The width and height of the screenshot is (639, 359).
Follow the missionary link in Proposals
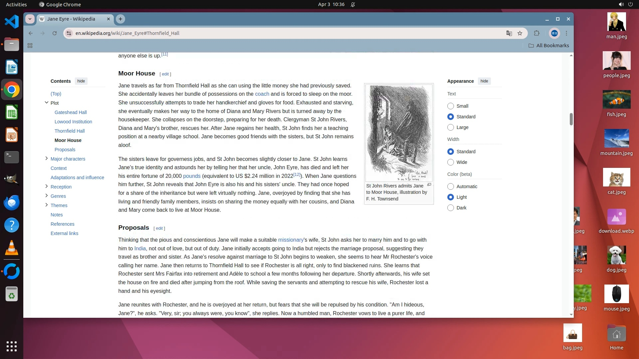point(291,240)
